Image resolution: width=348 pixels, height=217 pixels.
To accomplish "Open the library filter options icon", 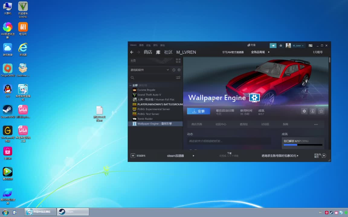I will tap(179, 77).
